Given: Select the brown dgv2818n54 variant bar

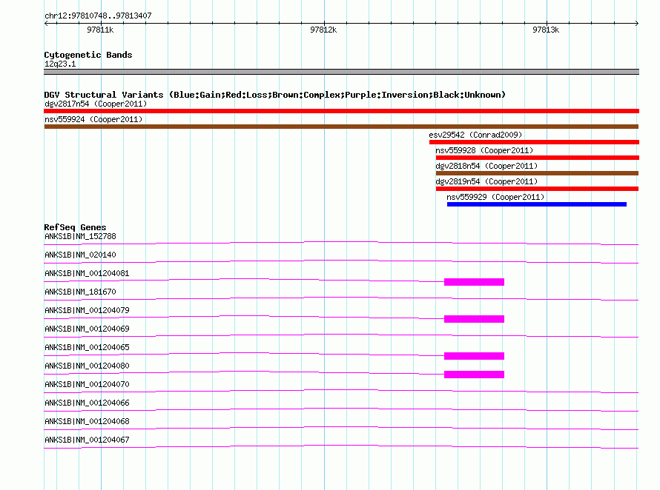Looking at the screenshot, I should pyautogui.click(x=537, y=173).
